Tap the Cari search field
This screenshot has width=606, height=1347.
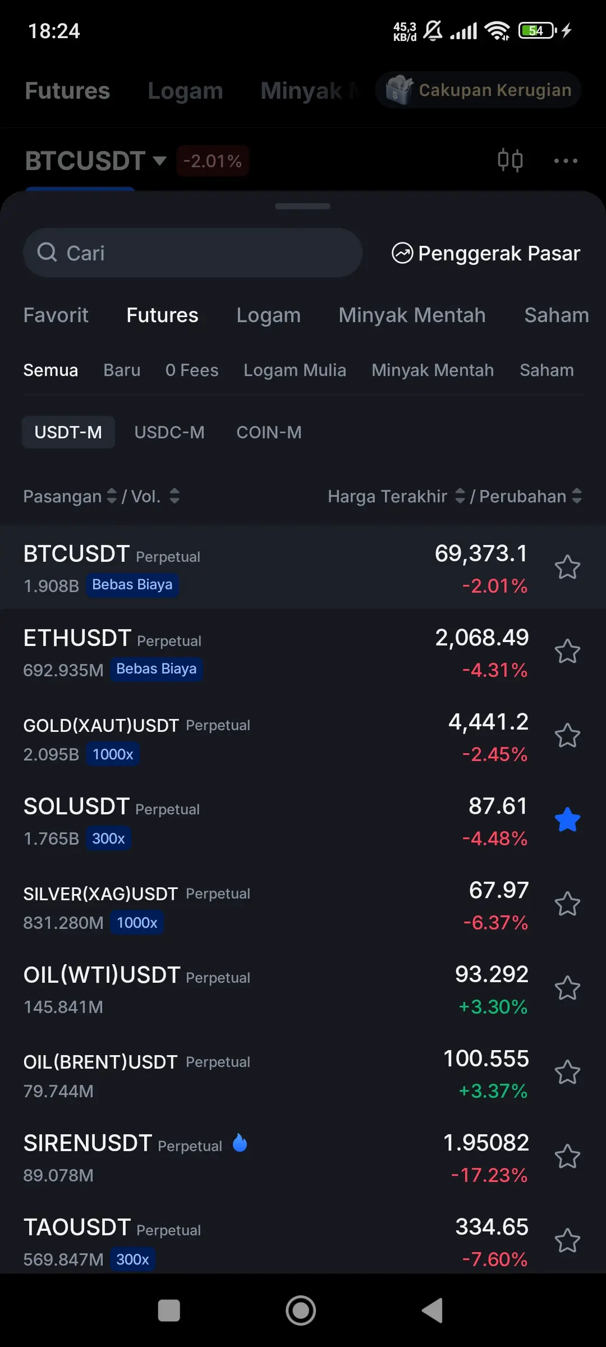[202, 253]
